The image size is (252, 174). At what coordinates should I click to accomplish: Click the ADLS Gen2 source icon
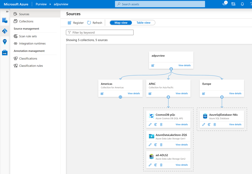[x=151, y=156]
